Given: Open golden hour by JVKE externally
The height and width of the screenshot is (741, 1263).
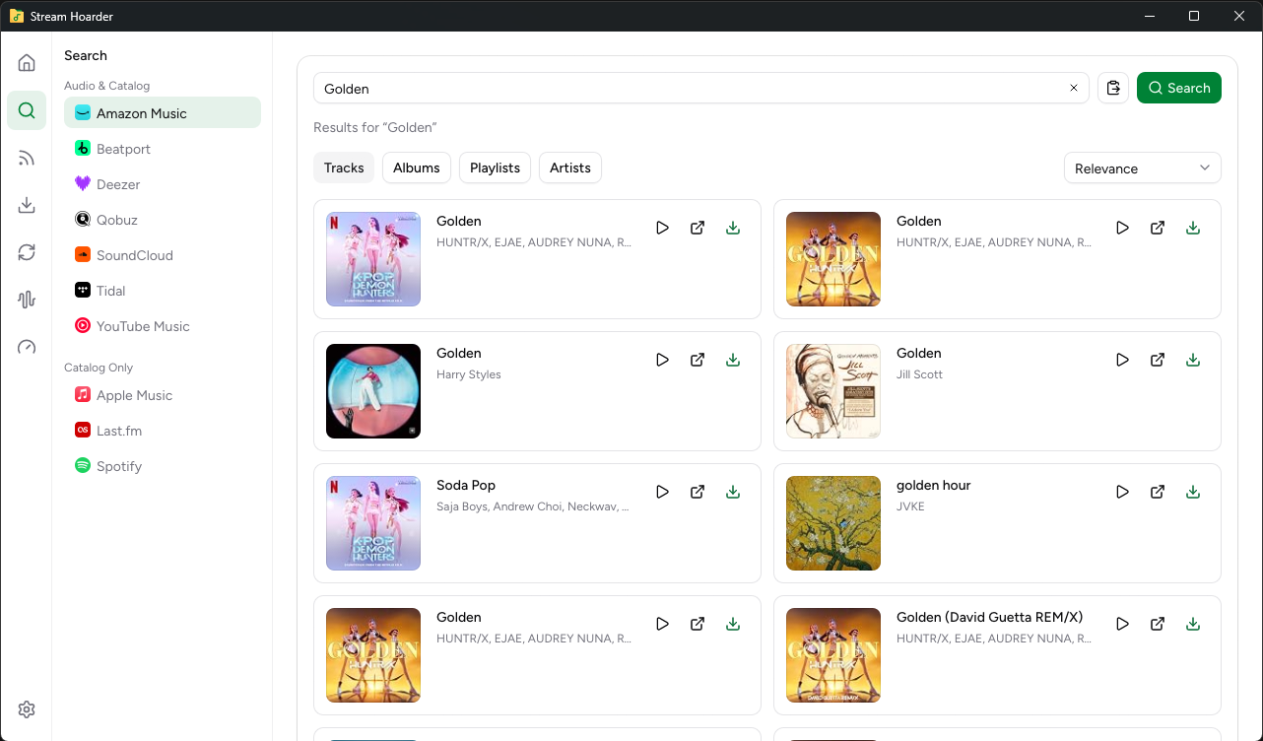Looking at the screenshot, I should (x=1158, y=492).
